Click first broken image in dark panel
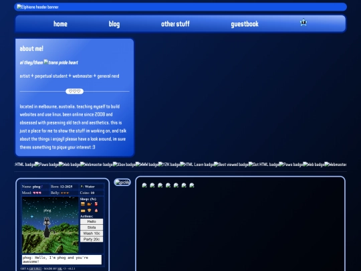 [144, 185]
